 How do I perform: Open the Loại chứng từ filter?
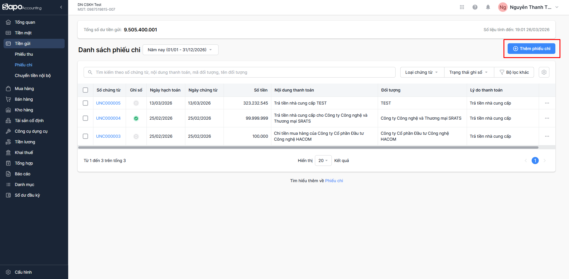coord(422,72)
